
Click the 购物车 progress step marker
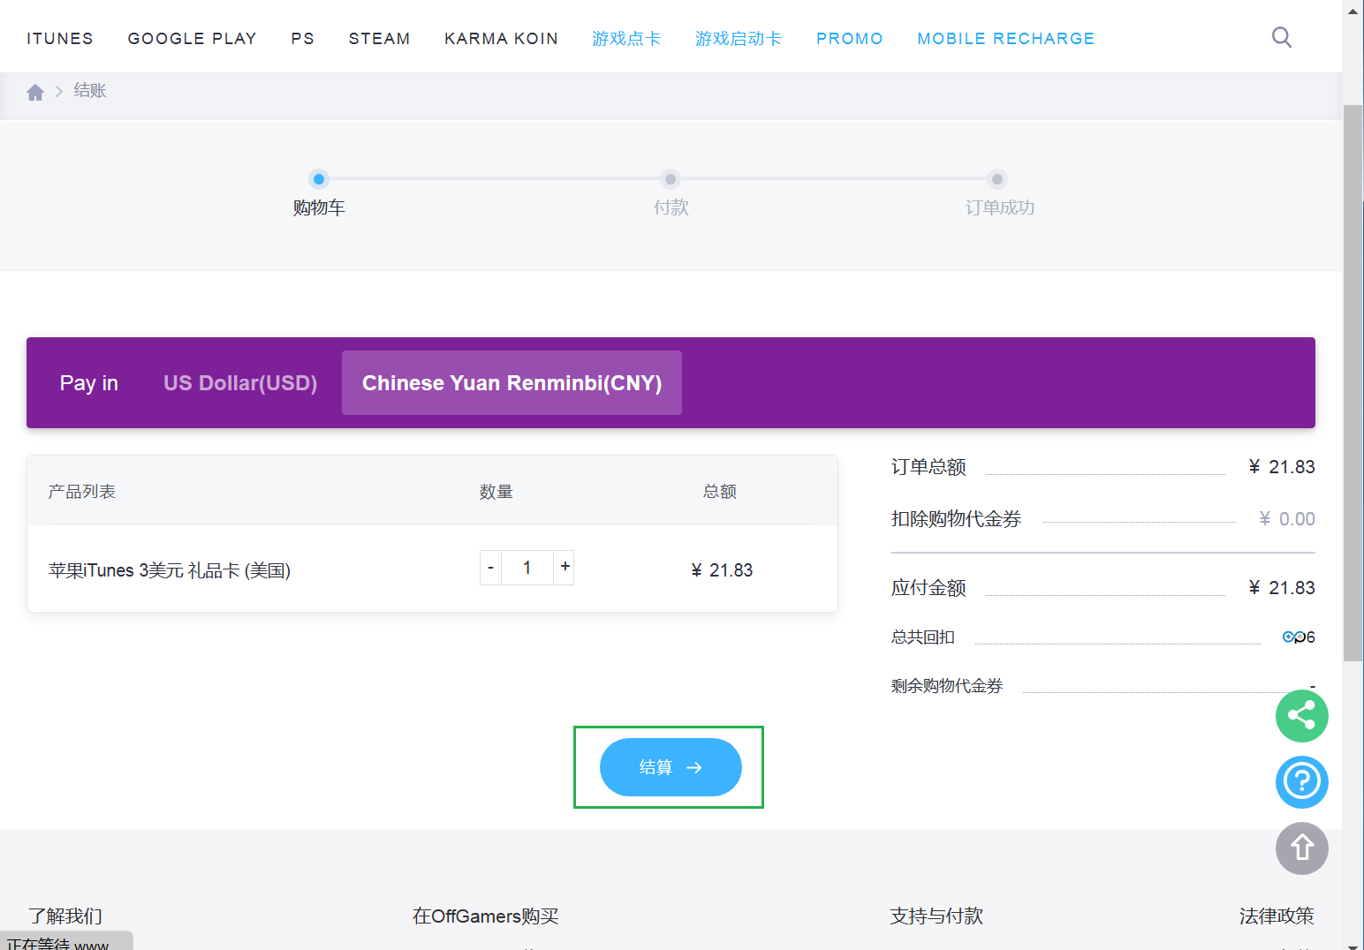(319, 179)
